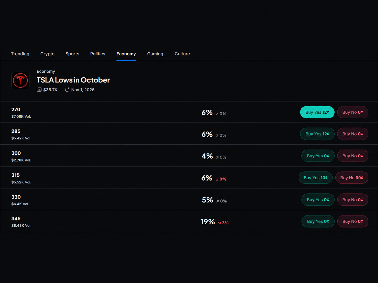Click the Economy category label above the title
Screen dimensions: 378x283
[46, 71]
